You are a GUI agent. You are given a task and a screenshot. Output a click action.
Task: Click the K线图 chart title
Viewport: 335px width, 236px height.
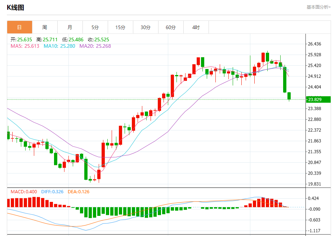tap(15, 8)
